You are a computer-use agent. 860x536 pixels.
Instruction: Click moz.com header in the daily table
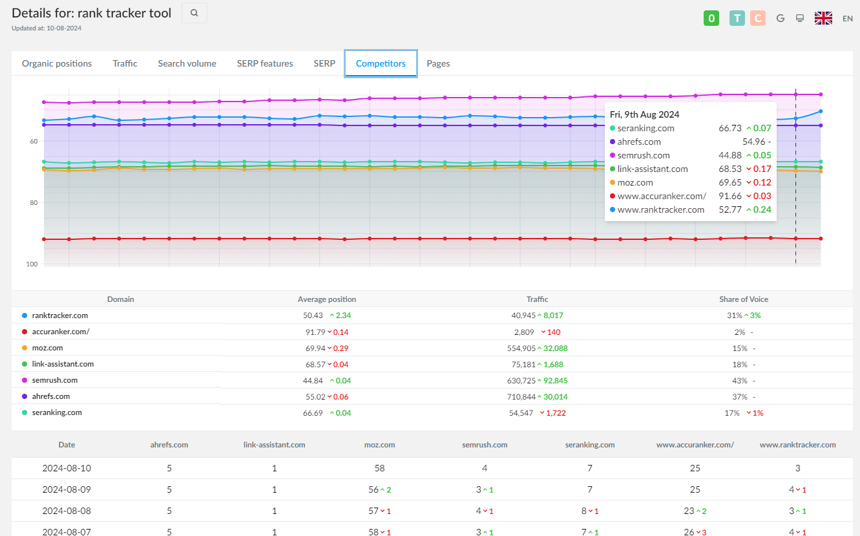[x=379, y=445]
